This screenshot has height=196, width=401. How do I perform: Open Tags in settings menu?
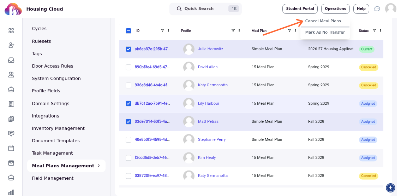click(37, 54)
